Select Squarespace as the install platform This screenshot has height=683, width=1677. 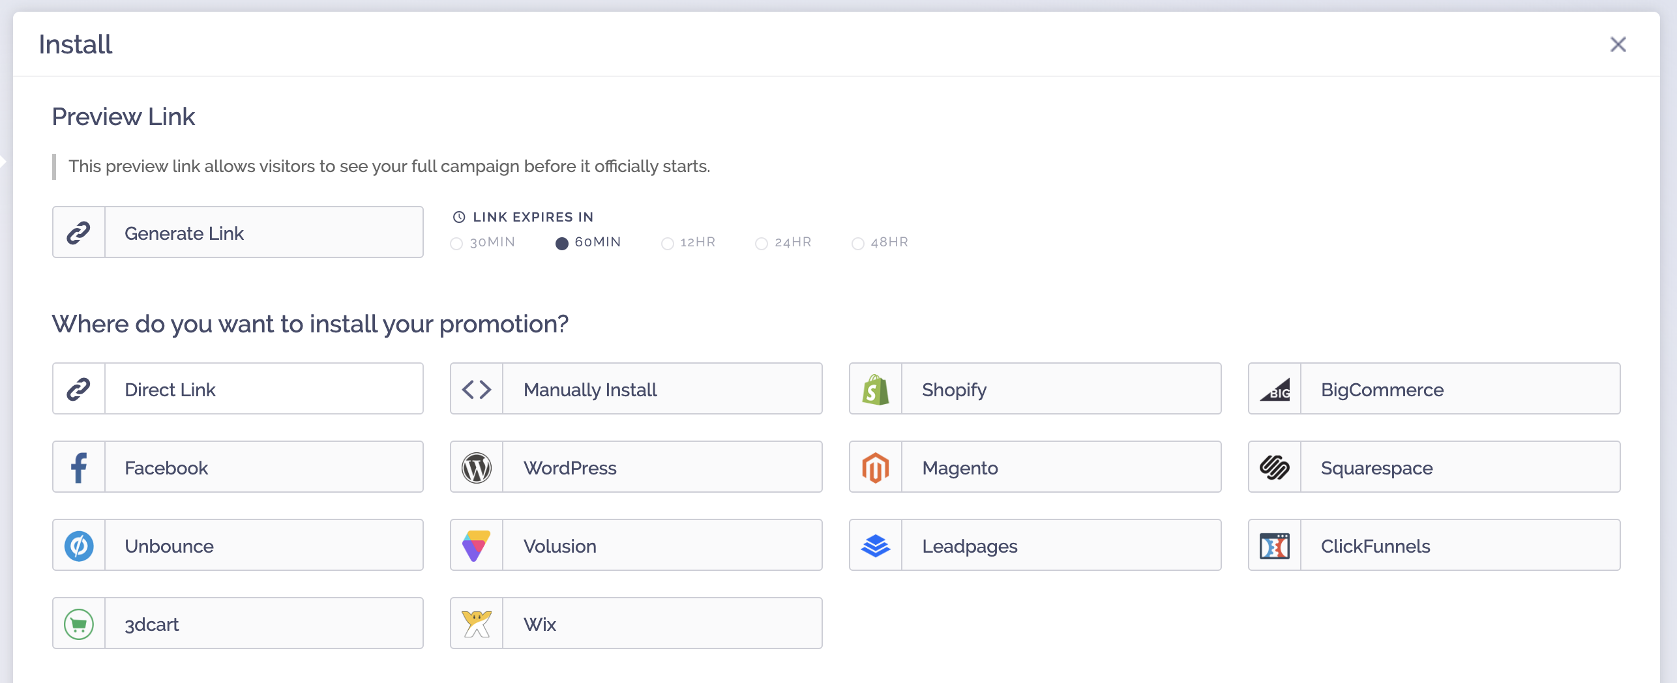click(1434, 467)
